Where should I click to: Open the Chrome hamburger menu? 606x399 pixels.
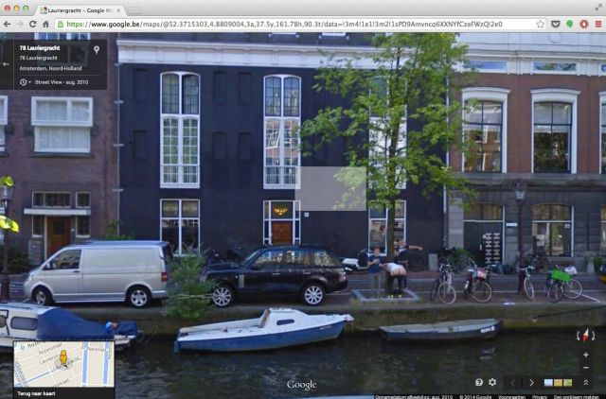(x=596, y=25)
